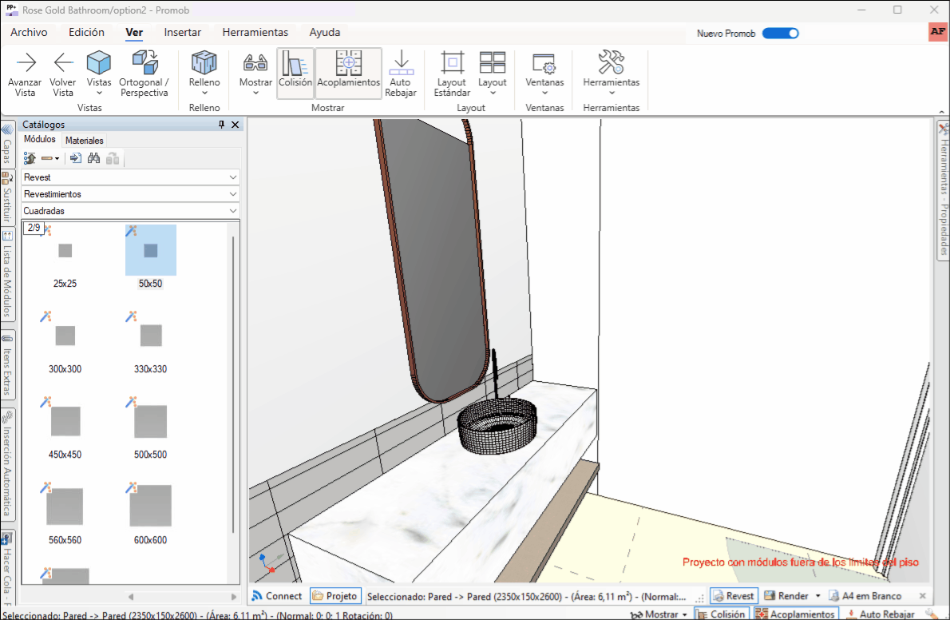This screenshot has height=620, width=950.
Task: Open the Inserción Automática side tab
Action: 7,465
